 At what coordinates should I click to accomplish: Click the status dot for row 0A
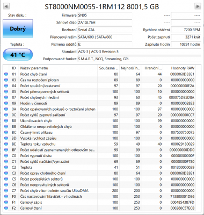pos(6,109)
